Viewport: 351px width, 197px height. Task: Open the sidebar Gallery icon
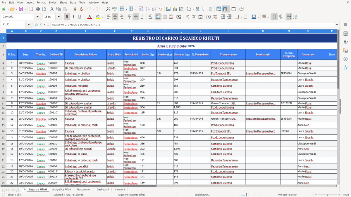point(345,50)
